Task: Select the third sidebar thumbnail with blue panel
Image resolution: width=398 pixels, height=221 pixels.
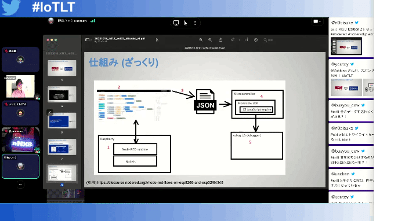Action: (x=61, y=120)
